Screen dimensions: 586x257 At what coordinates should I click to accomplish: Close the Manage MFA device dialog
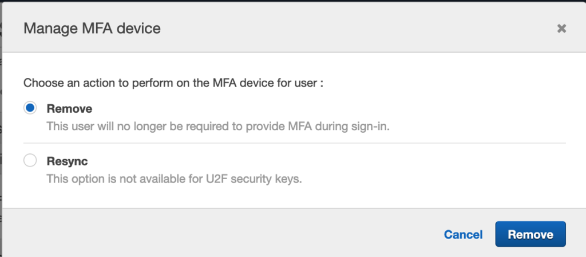point(561,28)
